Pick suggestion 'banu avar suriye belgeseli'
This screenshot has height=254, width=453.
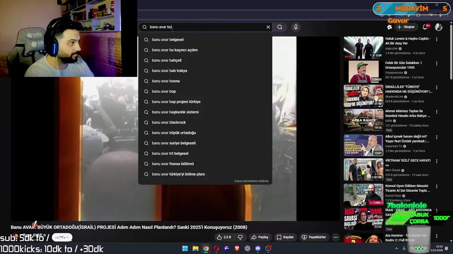pyautogui.click(x=205, y=143)
